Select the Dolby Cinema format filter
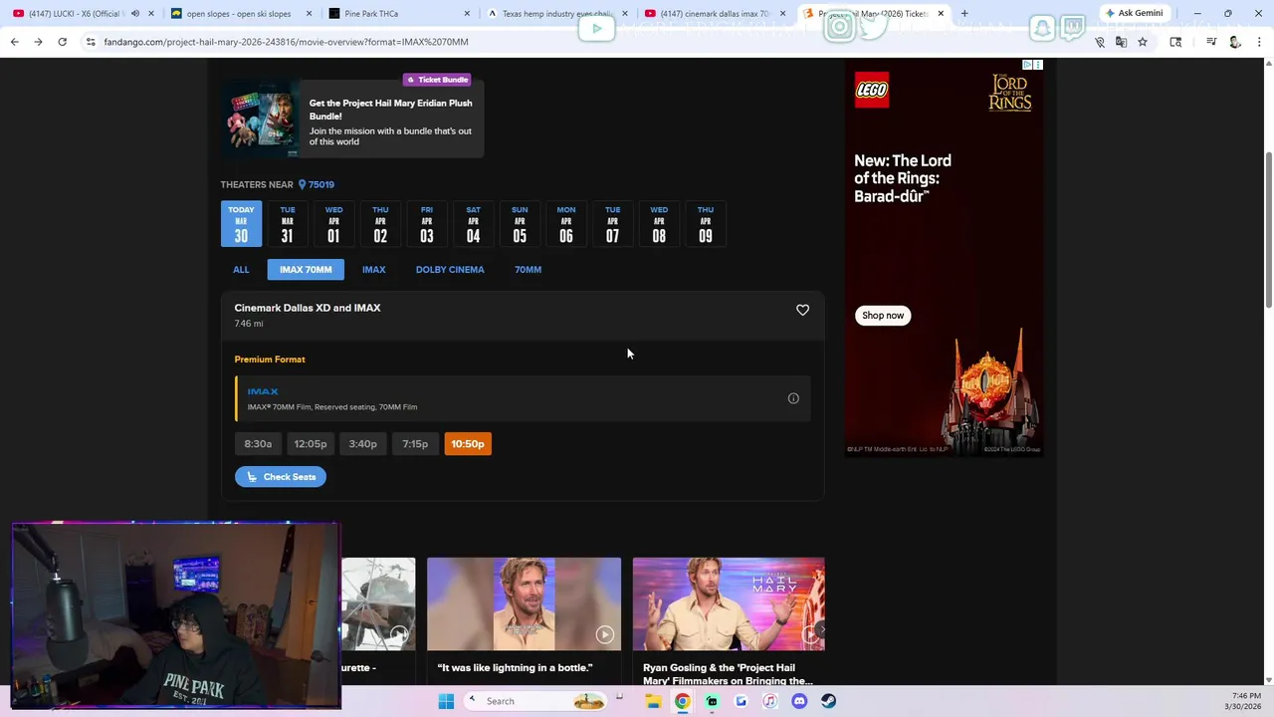The image size is (1274, 717). (450, 270)
